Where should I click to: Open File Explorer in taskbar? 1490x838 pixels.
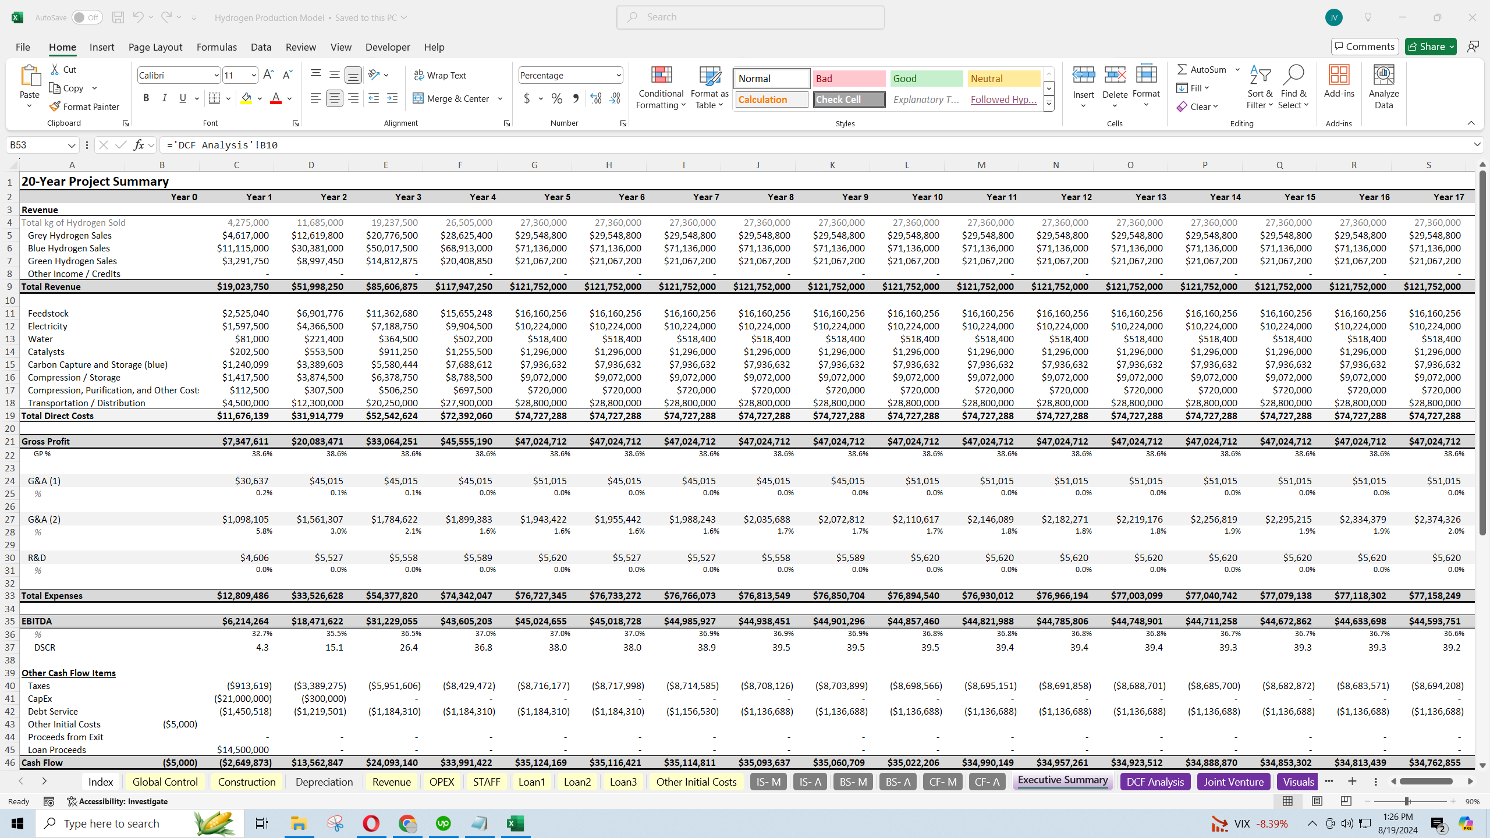pos(299,823)
